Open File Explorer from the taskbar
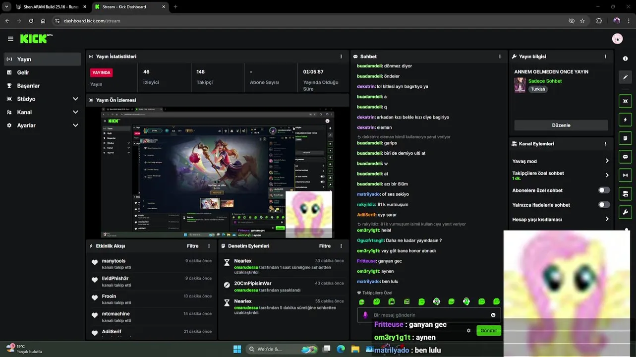 pos(355,349)
